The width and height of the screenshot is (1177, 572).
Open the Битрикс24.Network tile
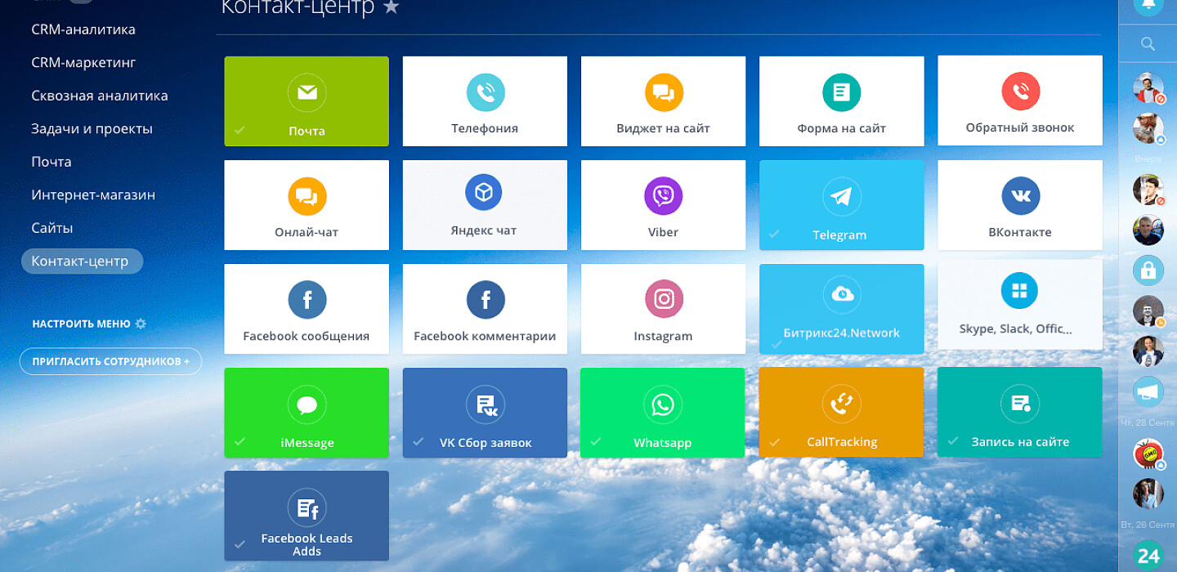tap(841, 309)
